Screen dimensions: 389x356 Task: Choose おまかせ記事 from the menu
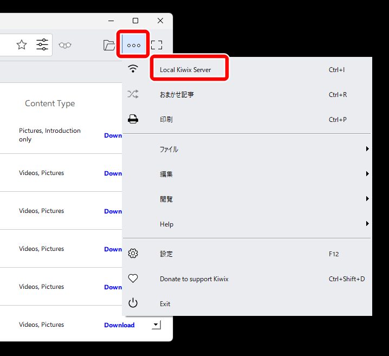click(177, 95)
